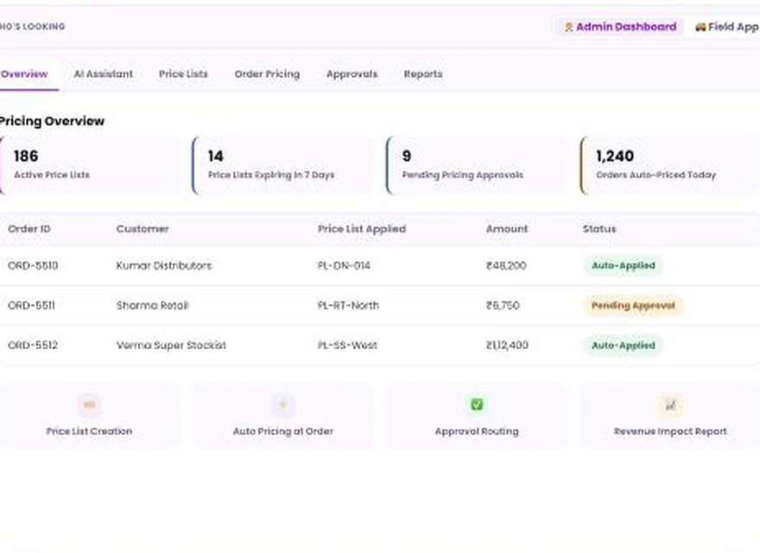Click the Pricing Overview heading
The height and width of the screenshot is (553, 760).
[52, 121]
